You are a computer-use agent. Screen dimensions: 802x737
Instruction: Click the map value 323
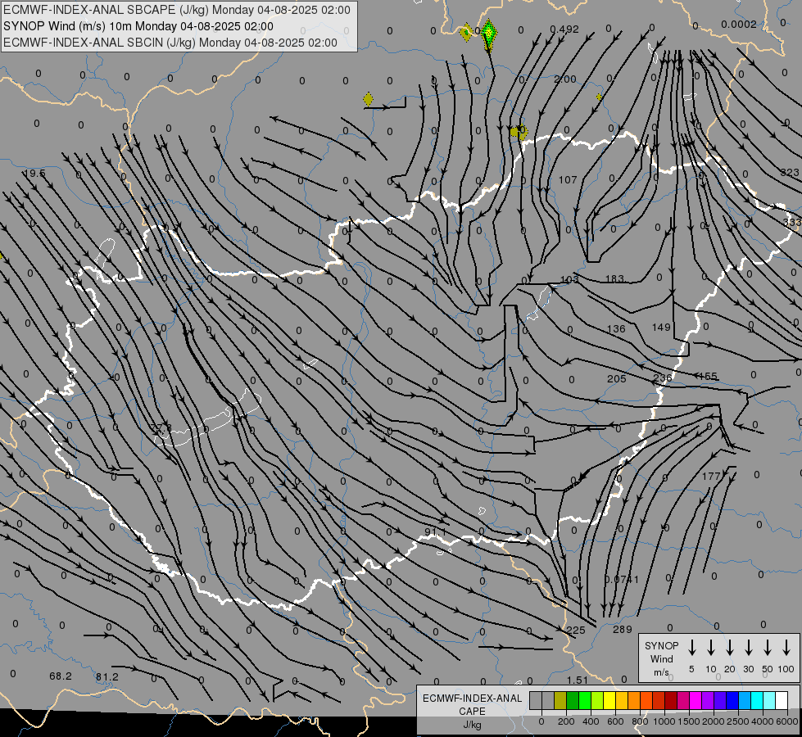click(790, 173)
